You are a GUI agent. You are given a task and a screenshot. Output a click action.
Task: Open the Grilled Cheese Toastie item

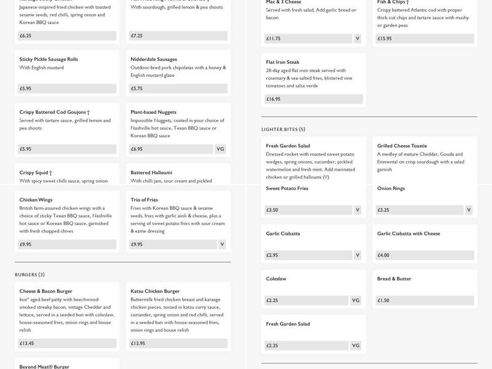[x=402, y=146]
